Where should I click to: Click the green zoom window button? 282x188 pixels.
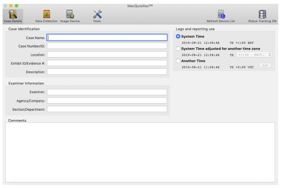pyautogui.click(x=17, y=6)
